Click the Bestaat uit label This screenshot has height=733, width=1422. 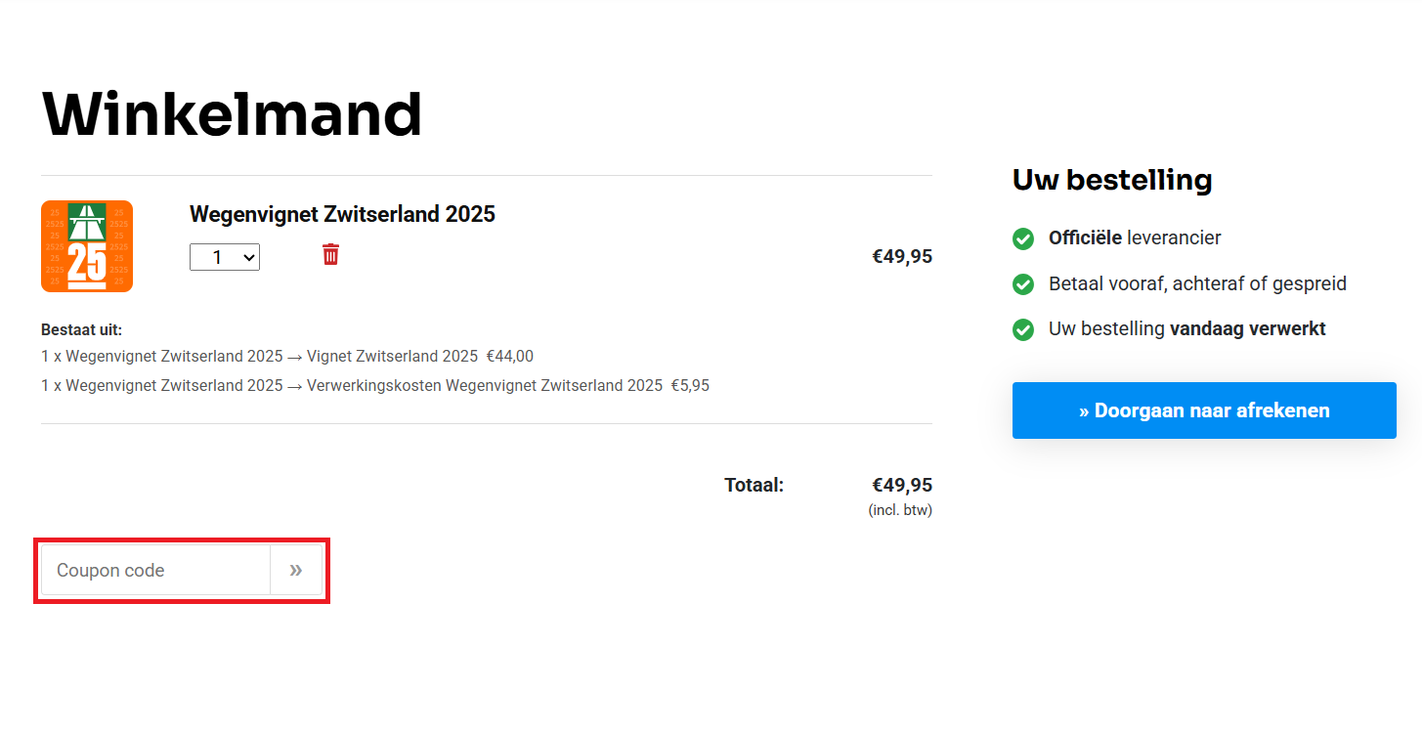(81, 330)
